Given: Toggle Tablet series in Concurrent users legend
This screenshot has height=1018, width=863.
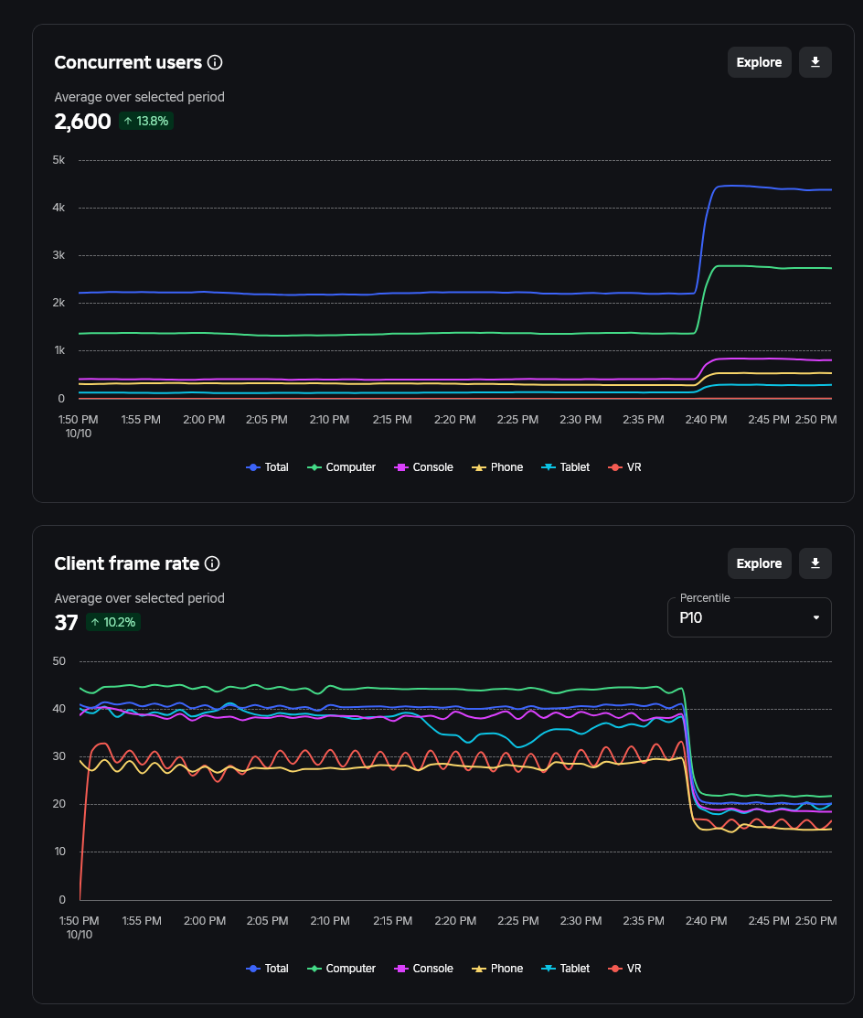Looking at the screenshot, I should tap(566, 467).
